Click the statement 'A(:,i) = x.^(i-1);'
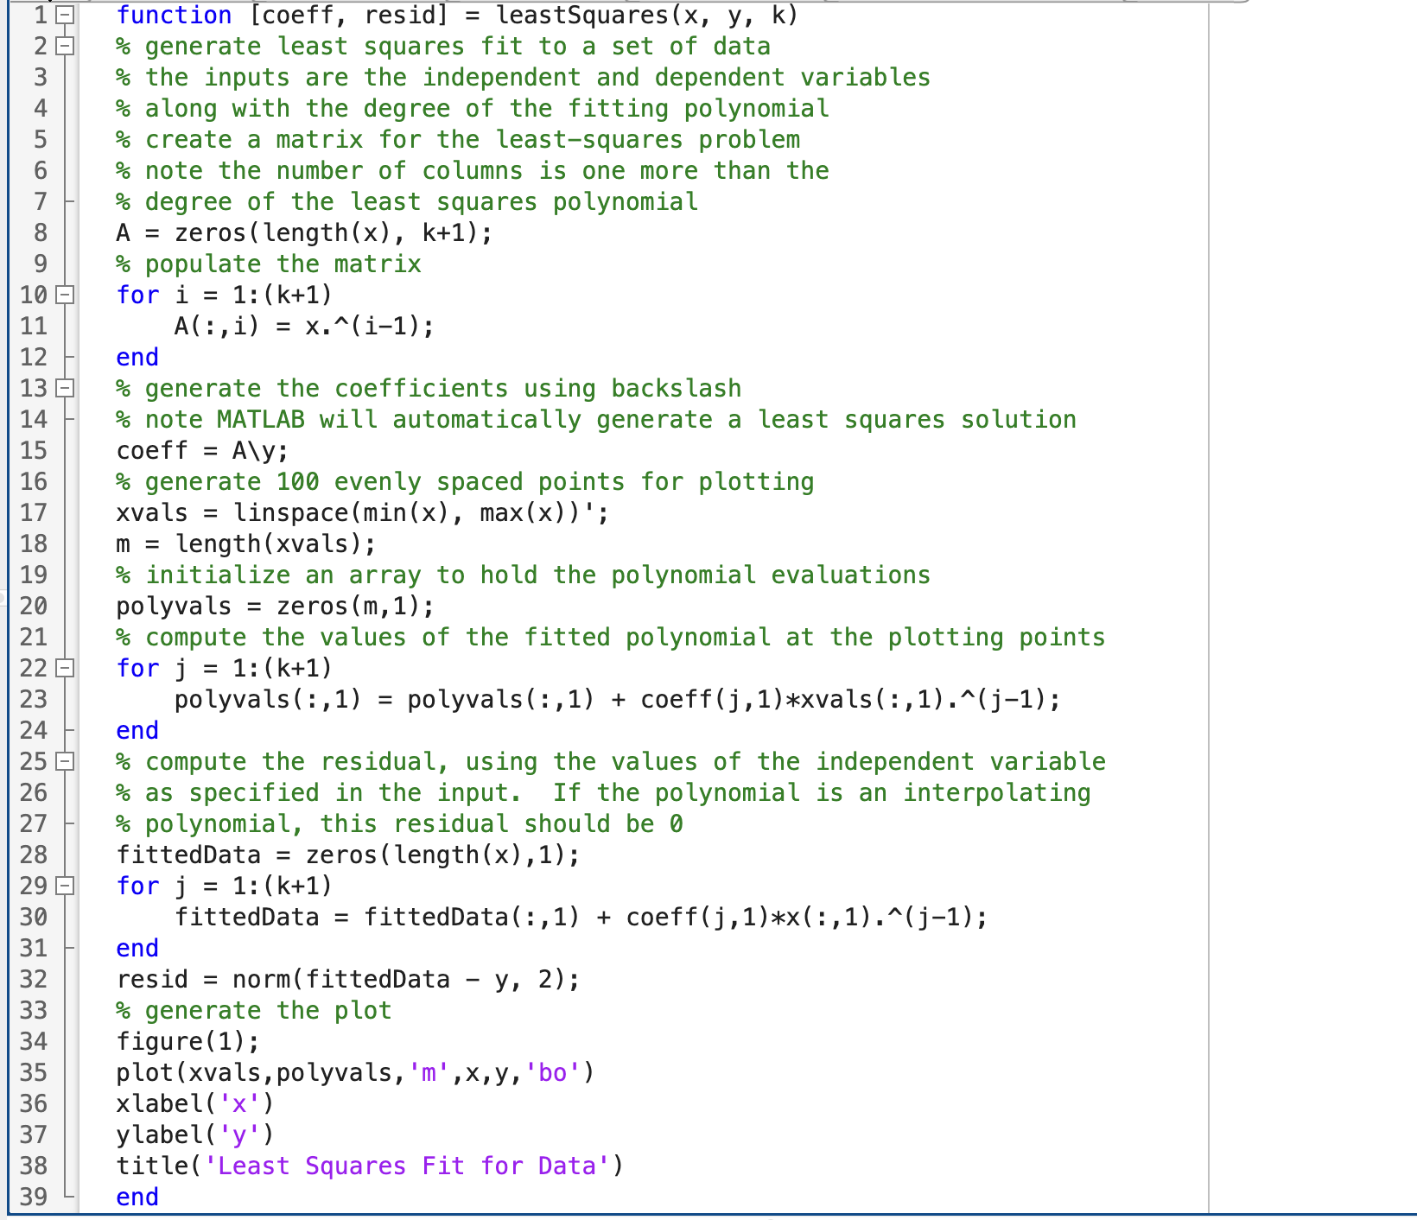 coord(304,327)
